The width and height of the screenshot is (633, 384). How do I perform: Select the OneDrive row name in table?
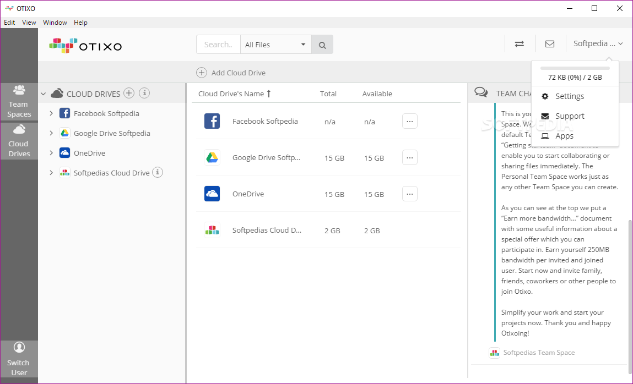(x=248, y=194)
